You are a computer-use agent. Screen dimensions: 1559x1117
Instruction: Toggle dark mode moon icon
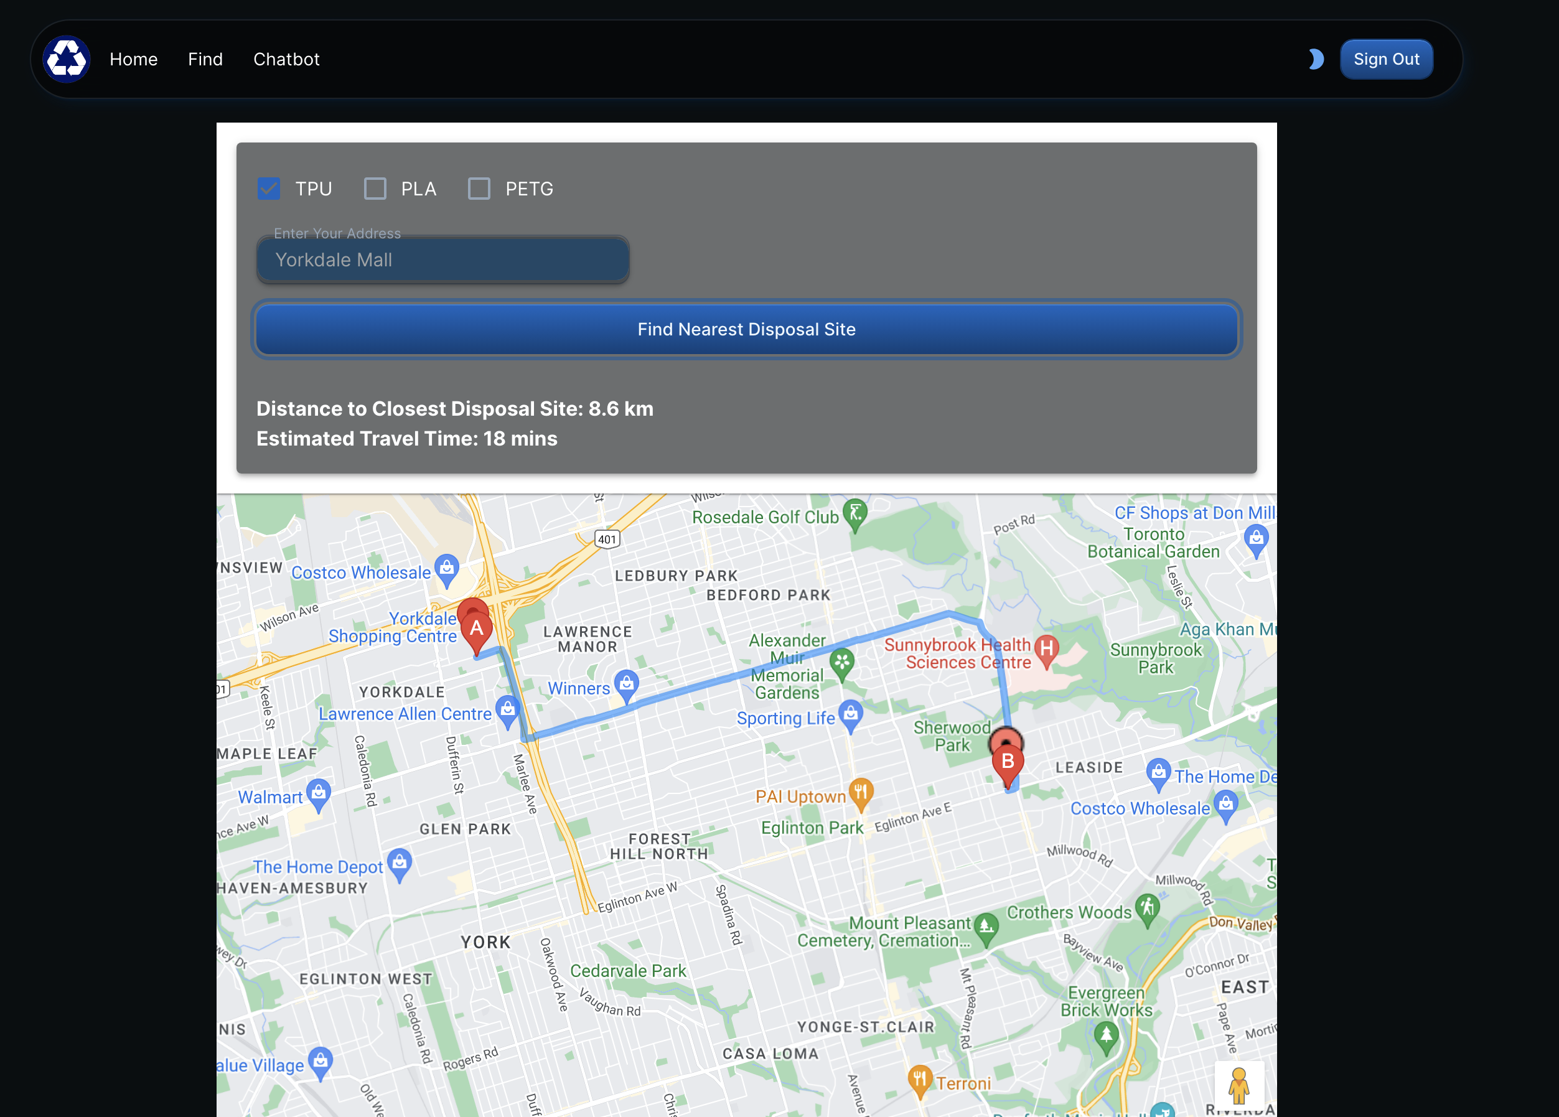click(1315, 59)
